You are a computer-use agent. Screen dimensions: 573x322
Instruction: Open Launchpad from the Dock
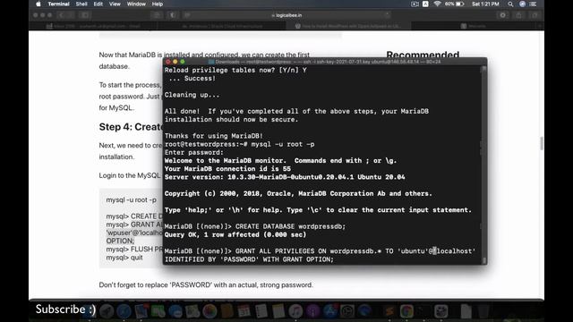click(107, 311)
